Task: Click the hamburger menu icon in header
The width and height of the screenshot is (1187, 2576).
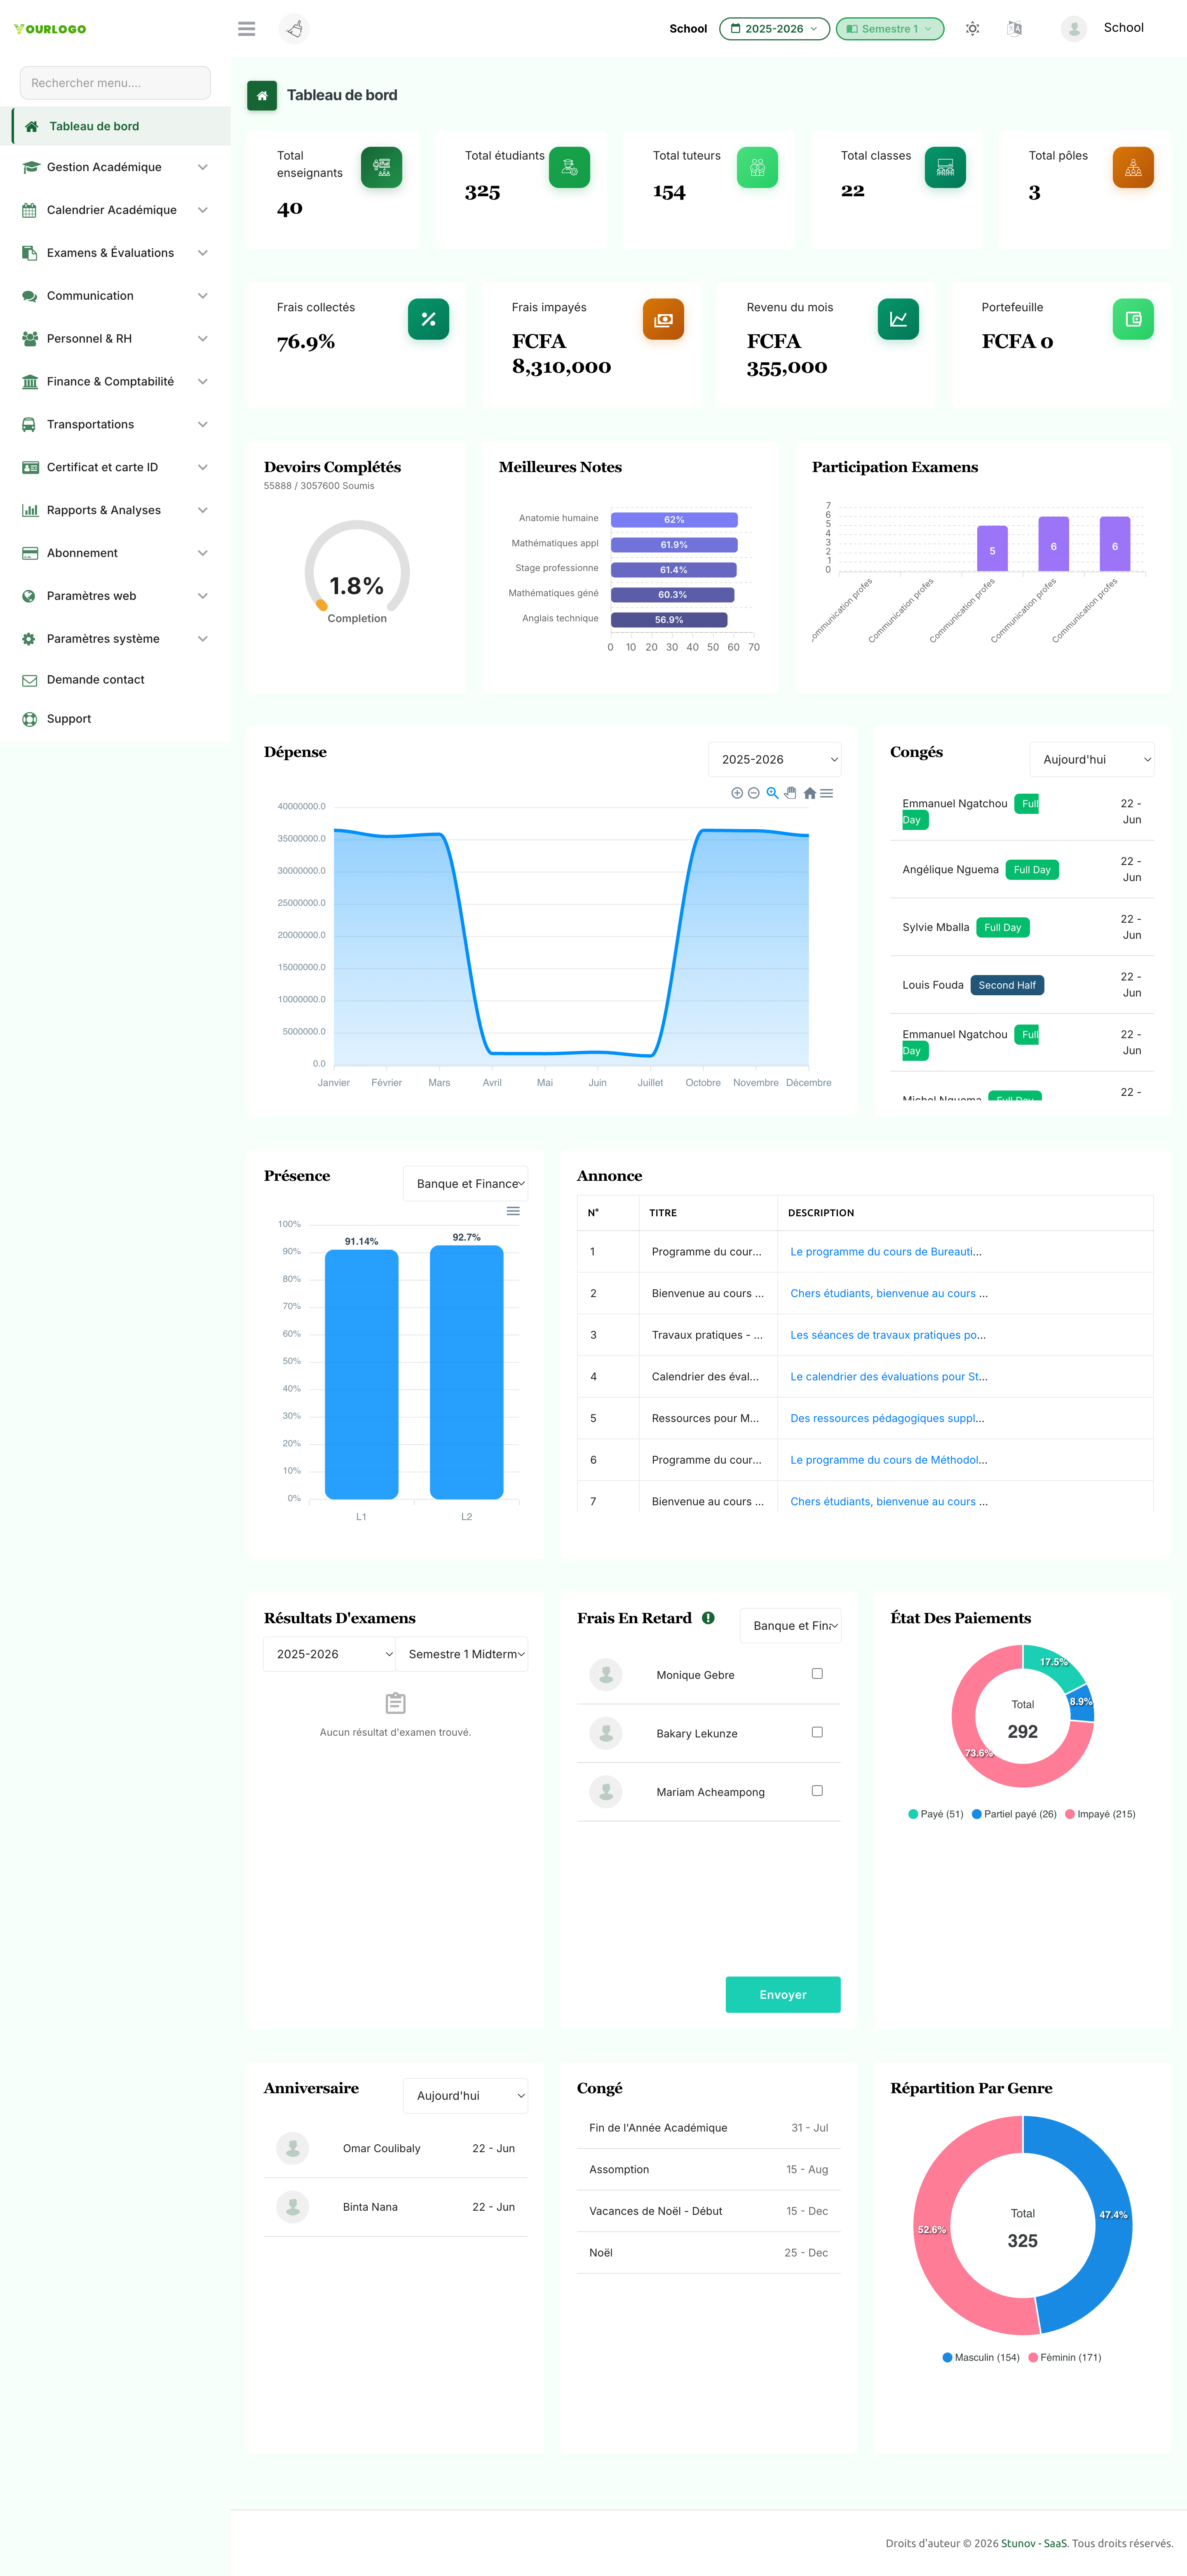Action: 246,29
